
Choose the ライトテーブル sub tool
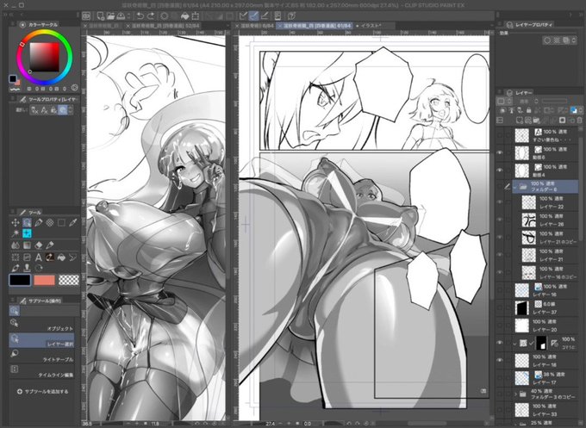click(x=41, y=356)
